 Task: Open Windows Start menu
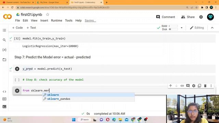pyautogui.click(x=74, y=120)
